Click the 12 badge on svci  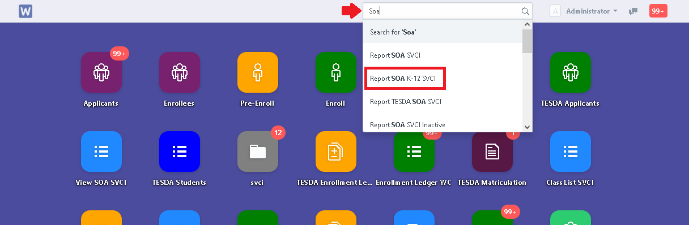[x=278, y=133]
